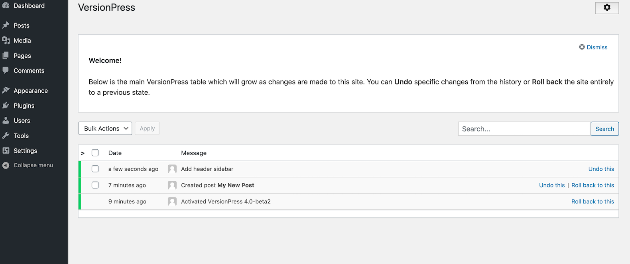Check the box for Add header sidebar

click(95, 169)
